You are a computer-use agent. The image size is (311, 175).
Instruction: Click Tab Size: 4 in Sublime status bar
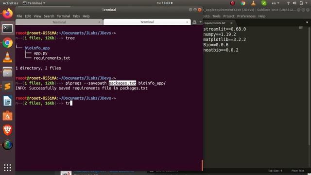pos(275,171)
